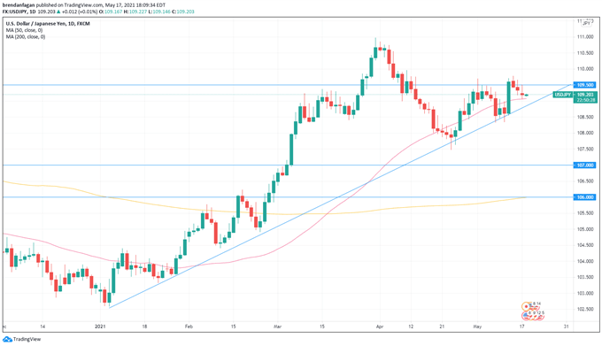Click the brendanfagan author name
The width and height of the screenshot is (602, 346).
(19, 5)
